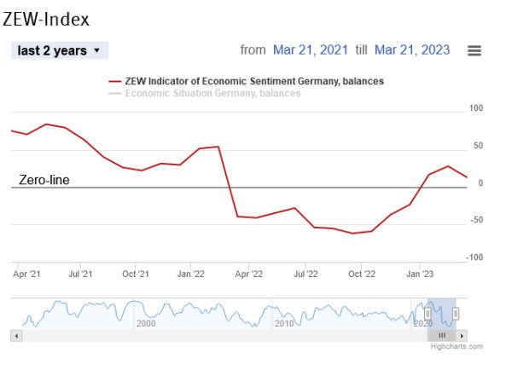
Task: Click the empty scrollbar track left of the thumb
Action: click(x=213, y=336)
